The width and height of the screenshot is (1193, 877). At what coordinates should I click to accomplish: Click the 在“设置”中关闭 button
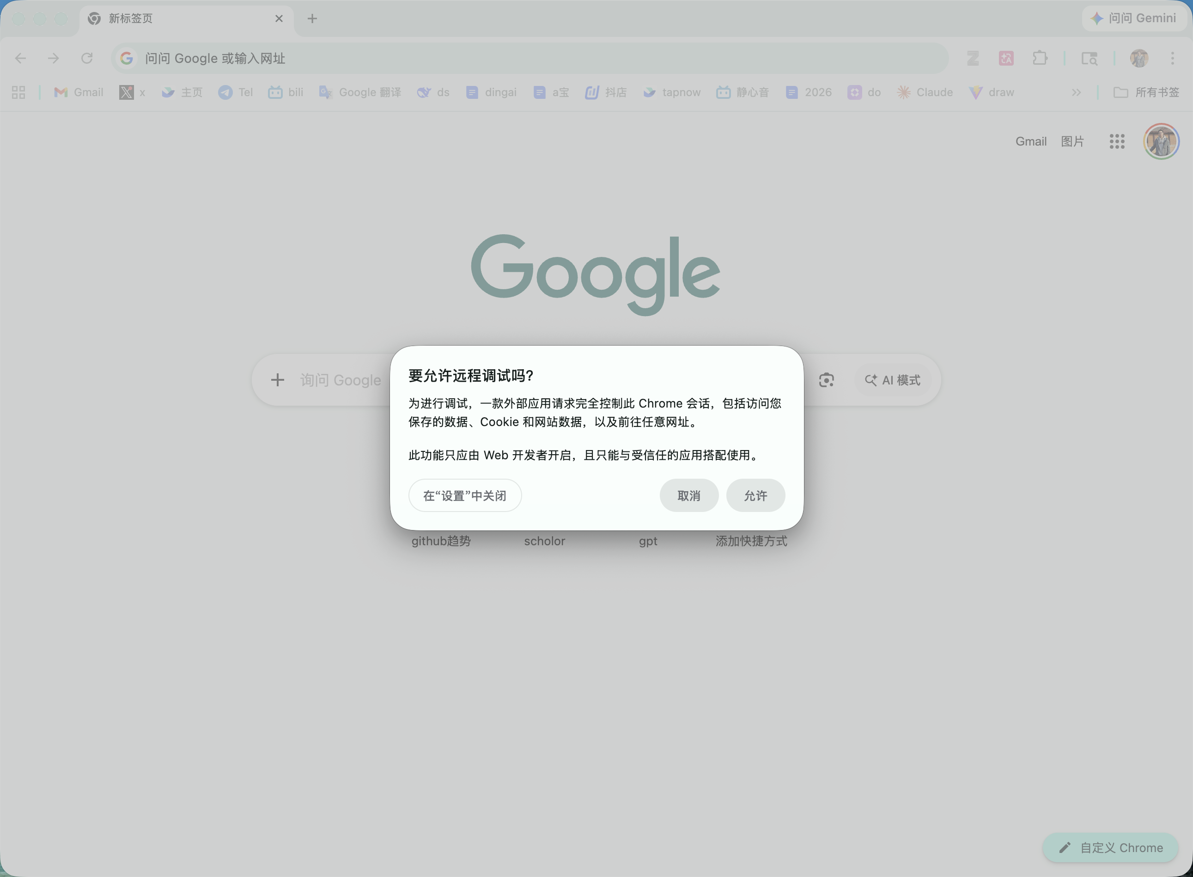(464, 495)
